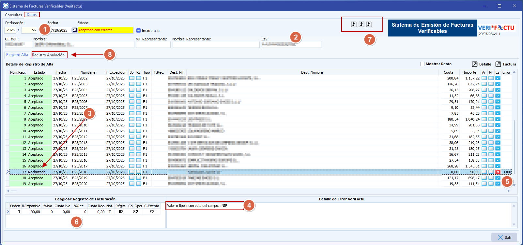Viewport: 523px width, 245px height.
Task: Click the red X error mark for F25/2018
Action: (x=498, y=172)
